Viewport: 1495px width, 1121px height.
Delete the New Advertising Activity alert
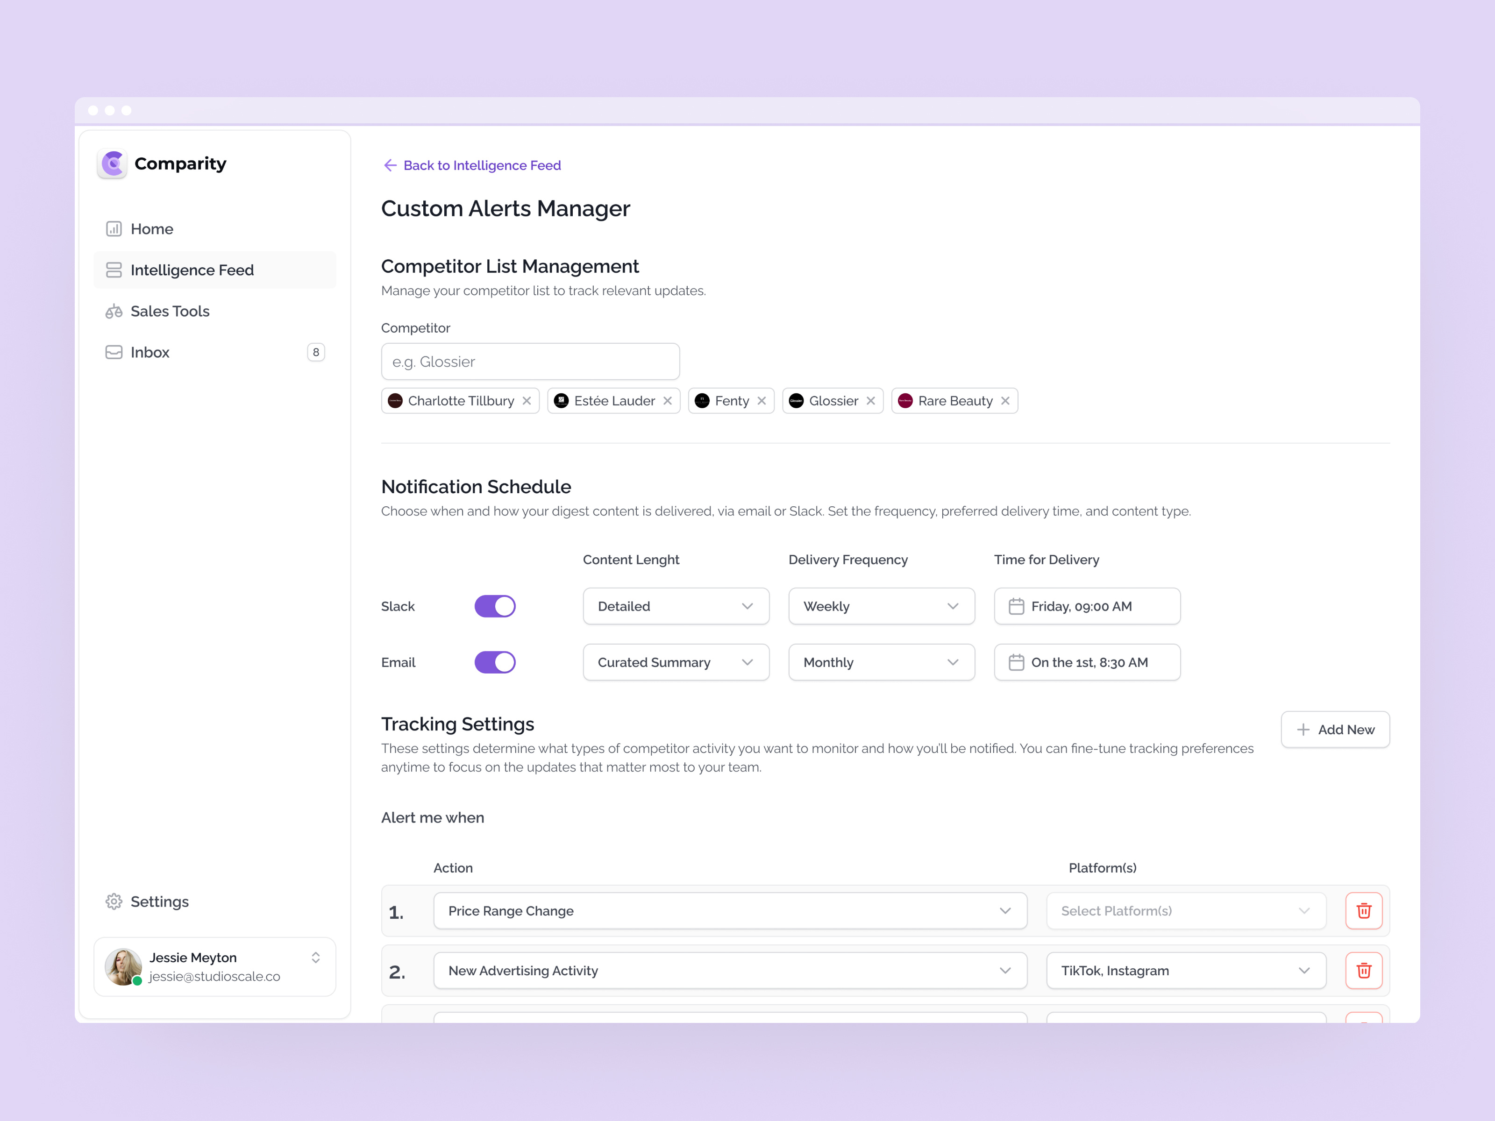[x=1363, y=970]
